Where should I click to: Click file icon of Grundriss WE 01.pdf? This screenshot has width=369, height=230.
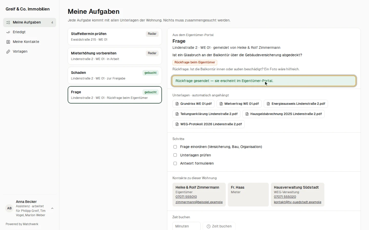pyautogui.click(x=177, y=104)
